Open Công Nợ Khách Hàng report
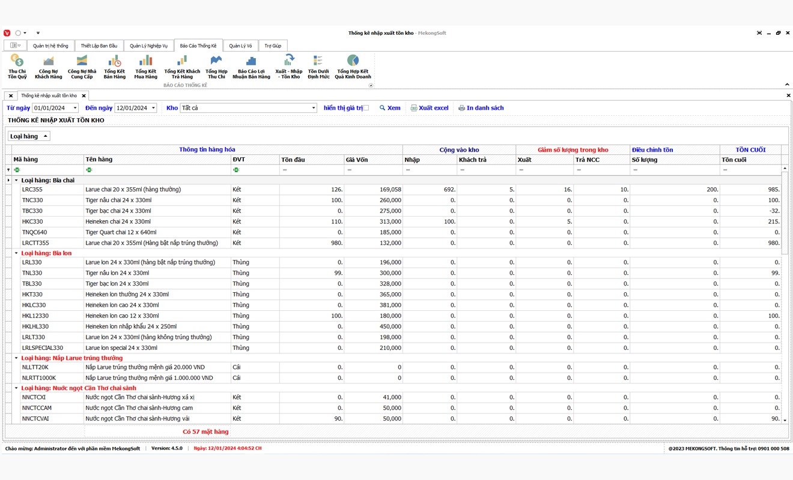The image size is (793, 480). coord(49,66)
